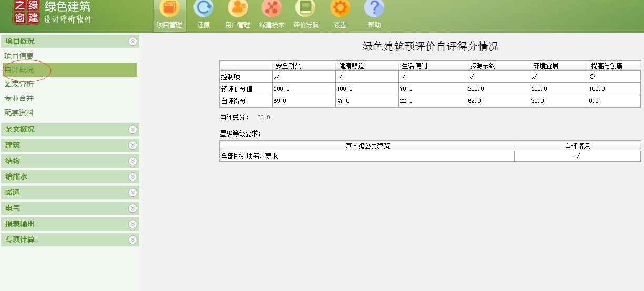Image resolution: width=644 pixels, height=291 pixels.
Task: Open 用户管理 user management icon
Action: [x=238, y=9]
